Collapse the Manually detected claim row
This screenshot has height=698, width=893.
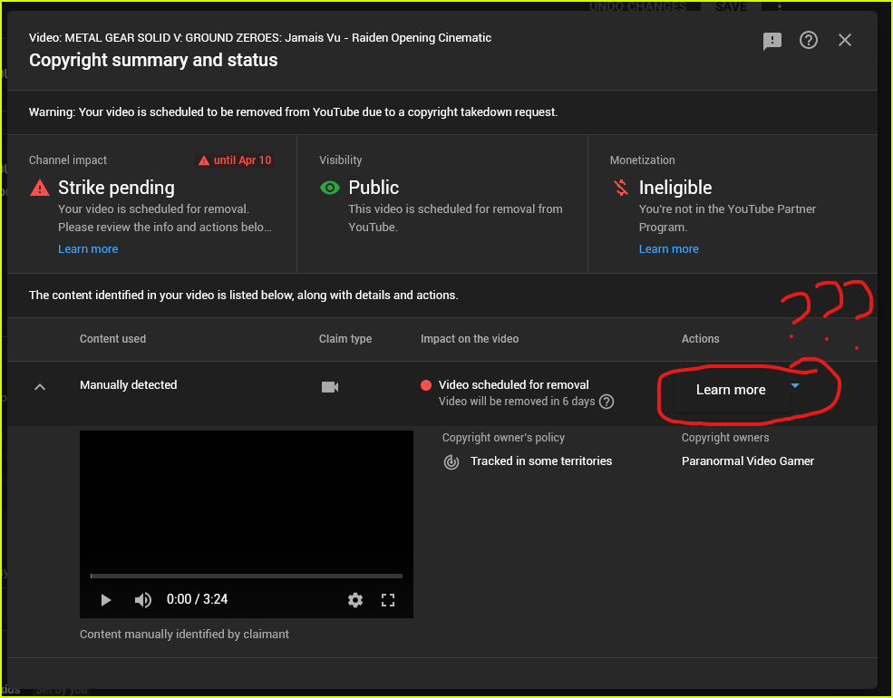click(40, 387)
